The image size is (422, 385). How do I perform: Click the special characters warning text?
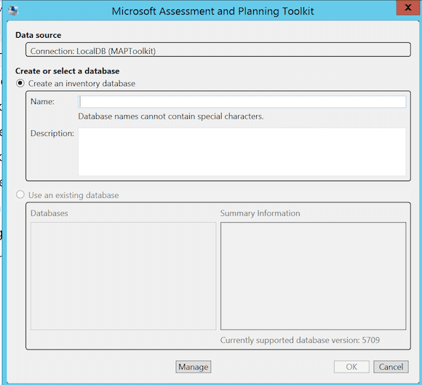[x=171, y=116]
